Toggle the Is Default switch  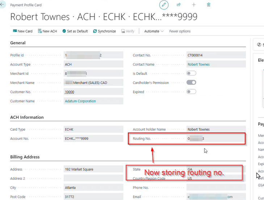[191, 73]
